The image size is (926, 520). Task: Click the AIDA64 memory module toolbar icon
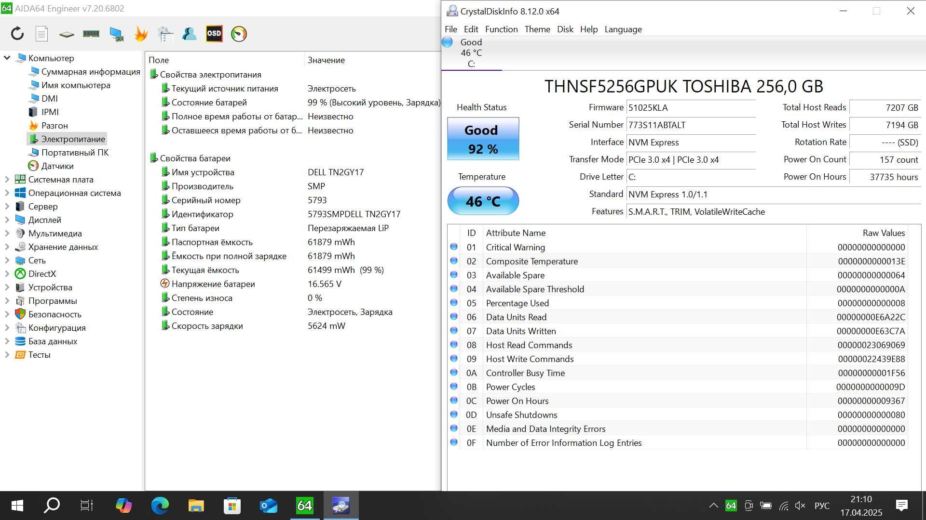click(91, 34)
